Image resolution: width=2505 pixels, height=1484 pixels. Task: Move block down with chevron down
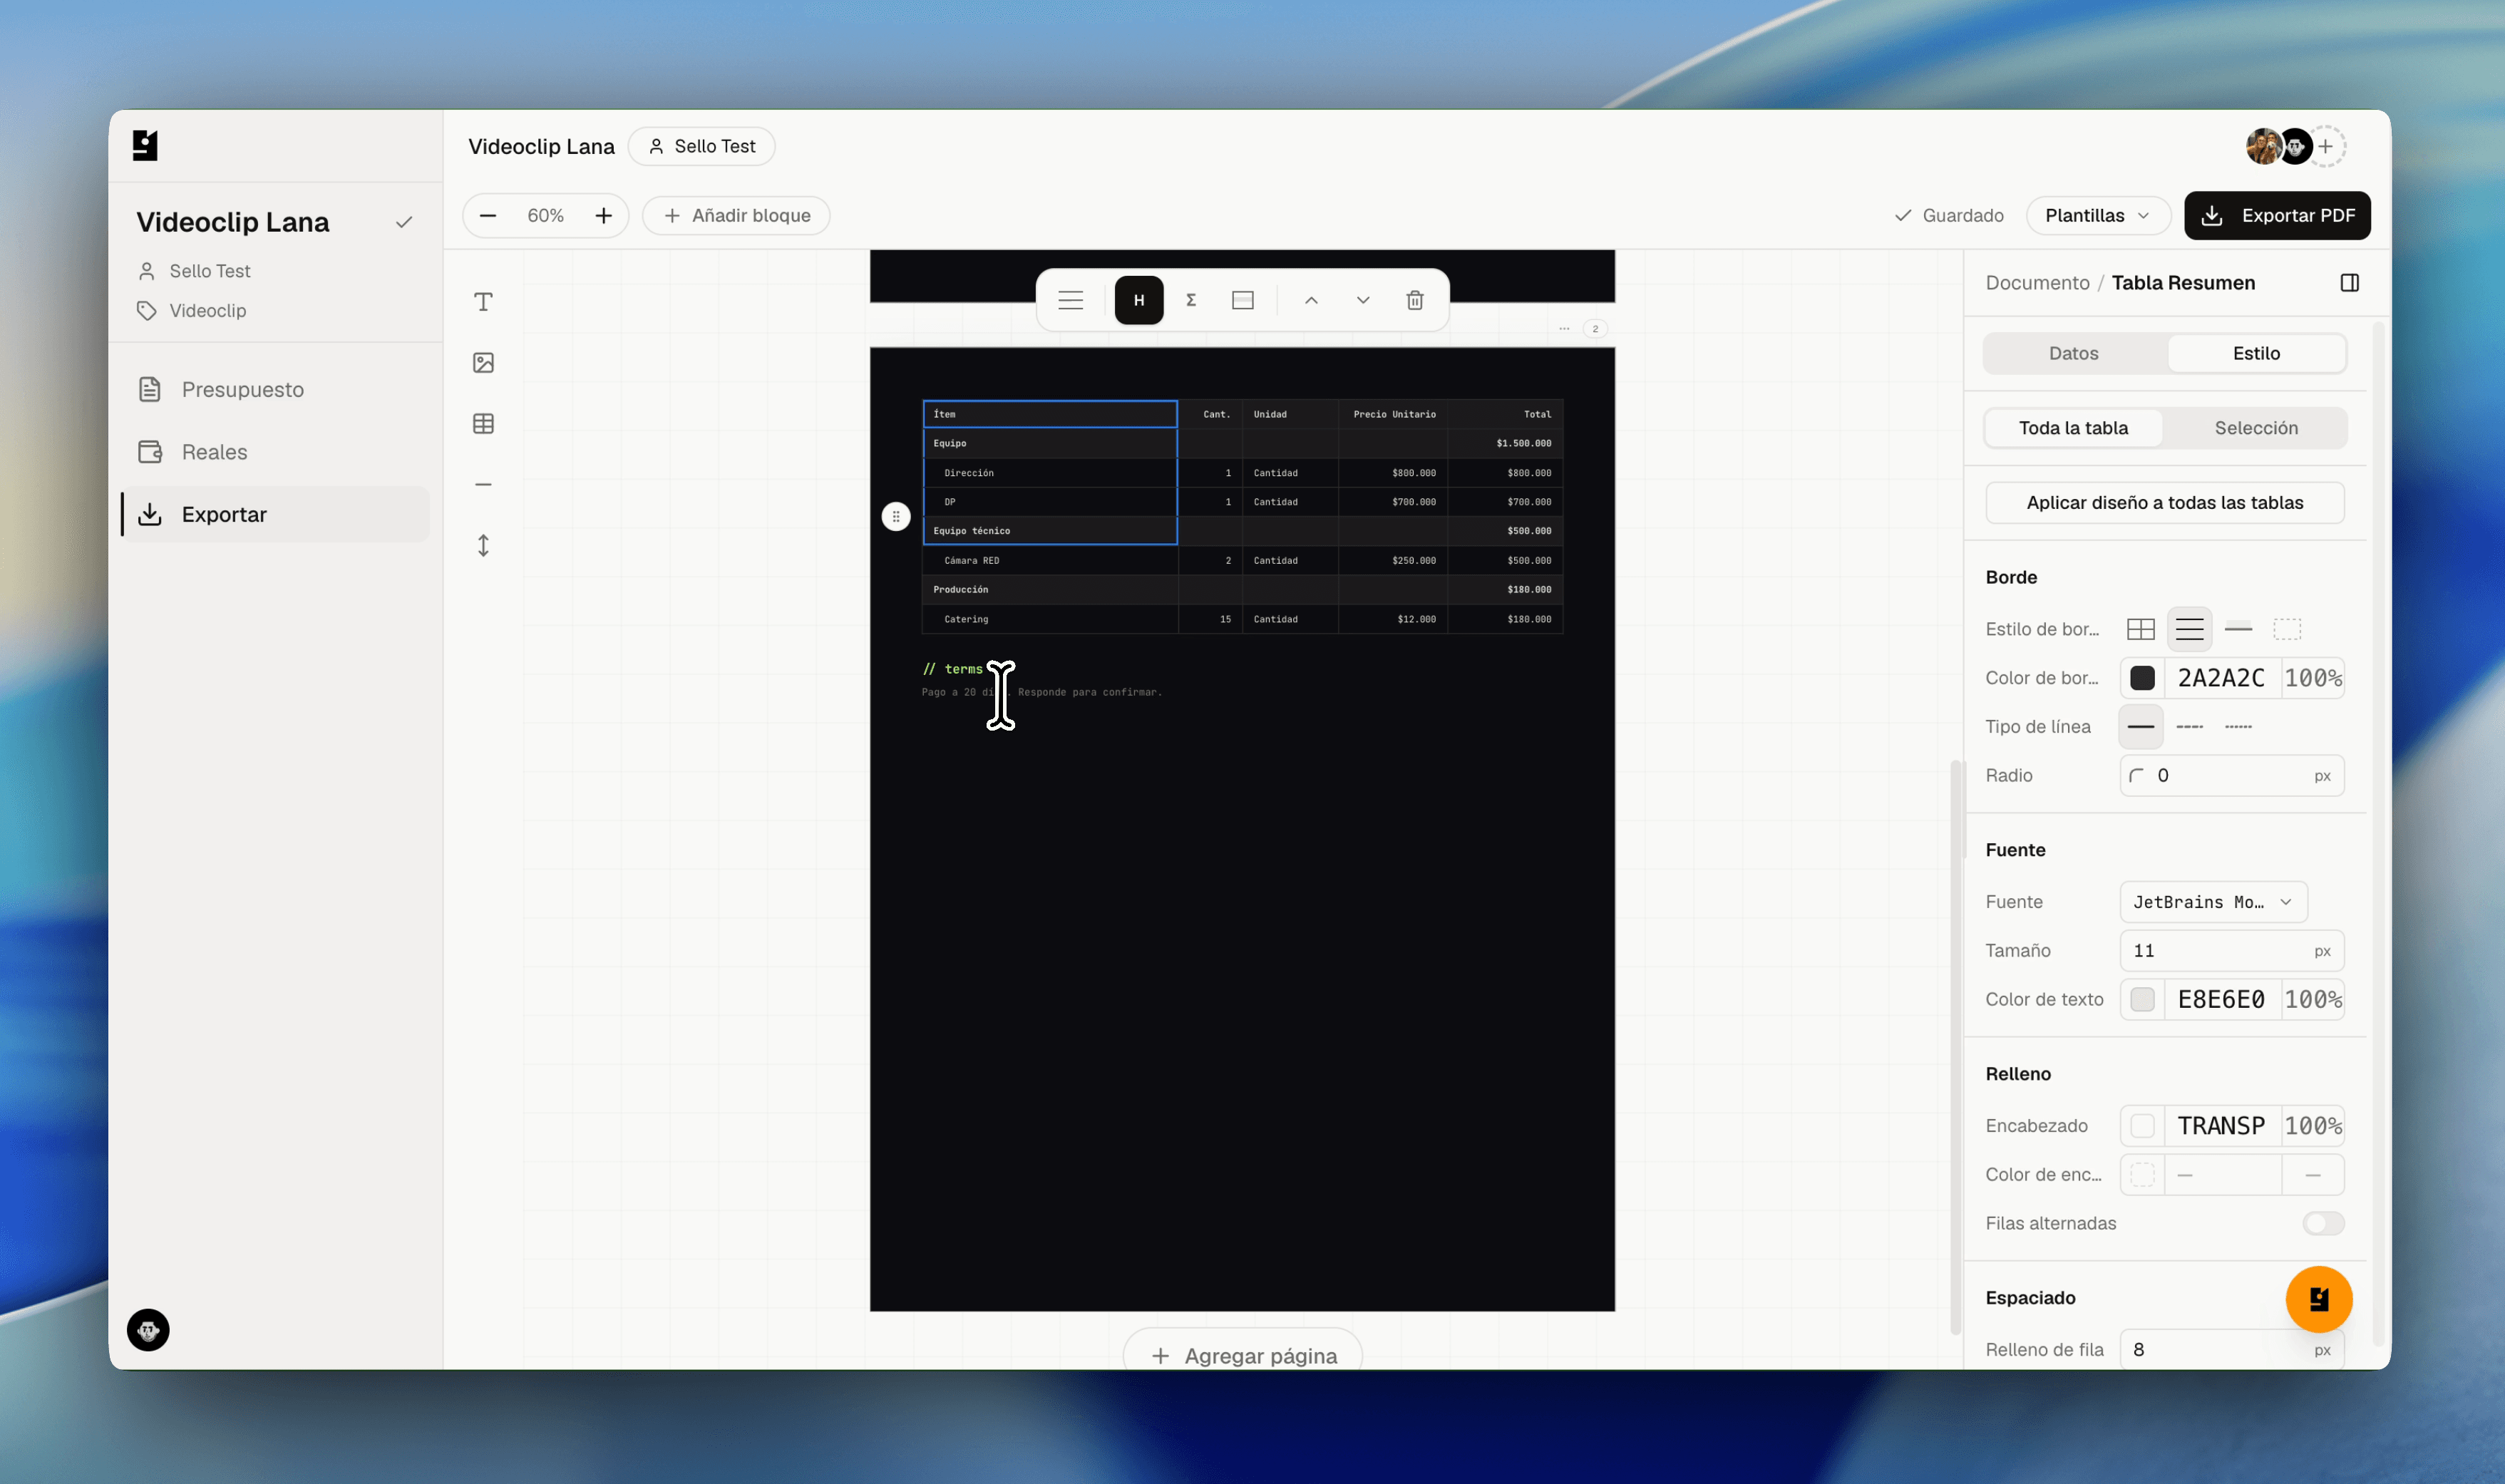(1363, 300)
